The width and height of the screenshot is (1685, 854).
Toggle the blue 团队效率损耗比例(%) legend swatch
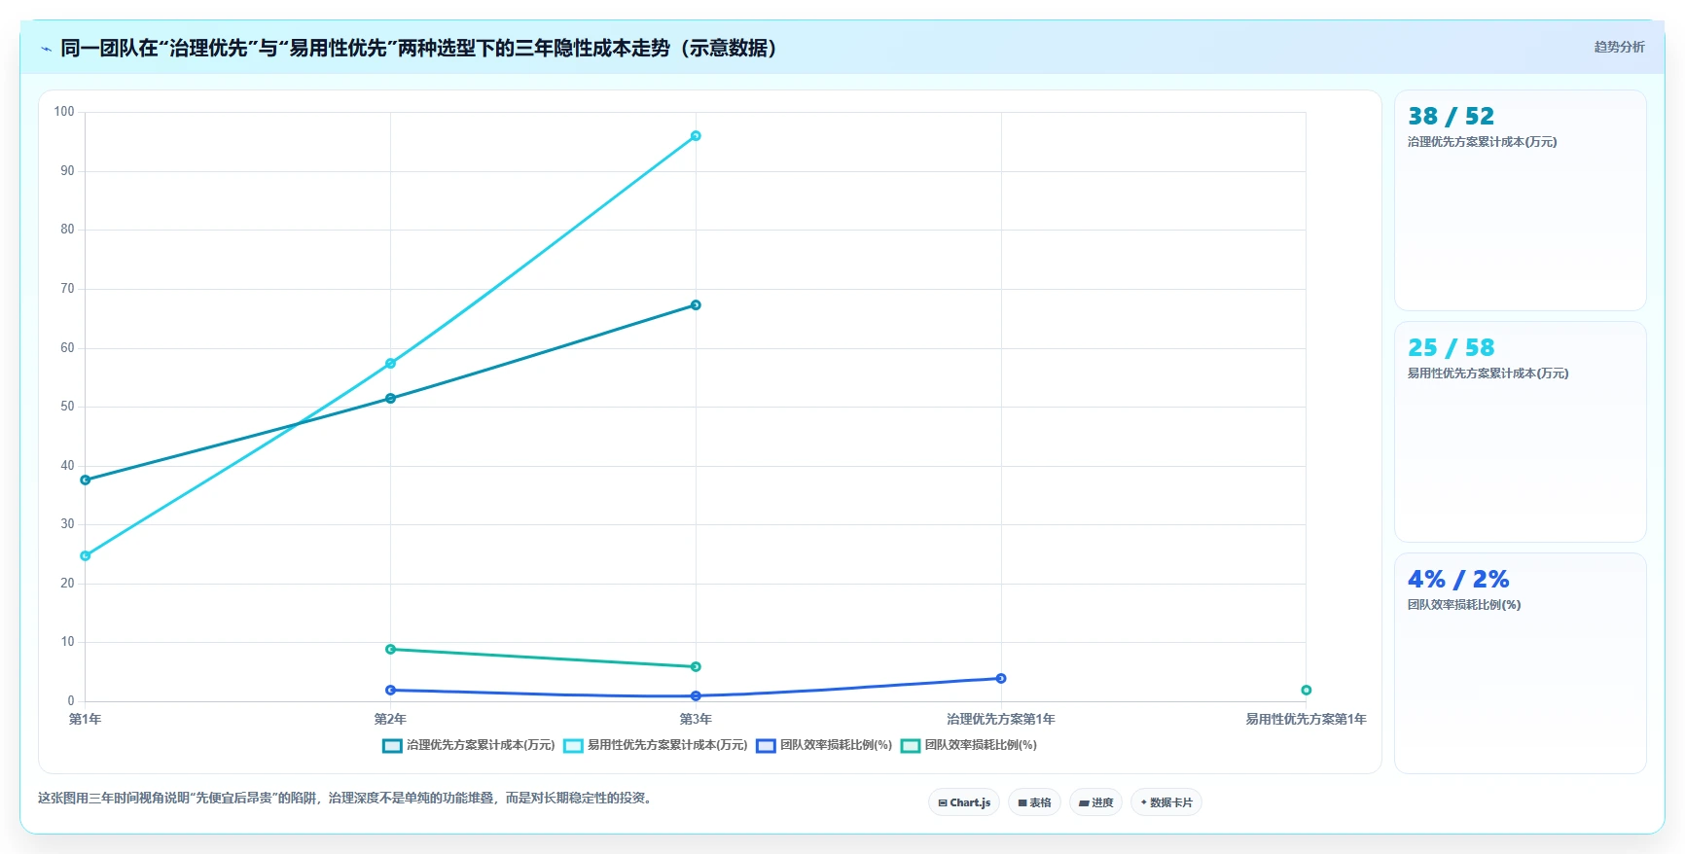pyautogui.click(x=766, y=746)
